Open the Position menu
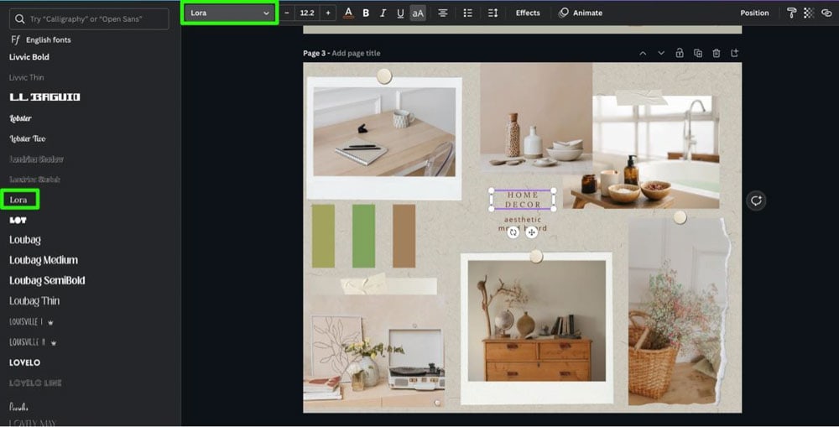839x427 pixels. click(753, 13)
